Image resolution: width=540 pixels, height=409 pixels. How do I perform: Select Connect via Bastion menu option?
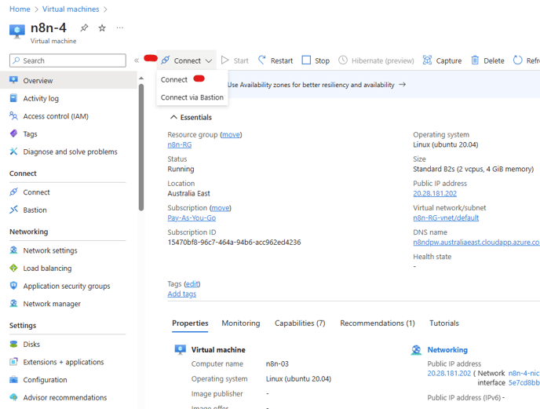point(192,97)
